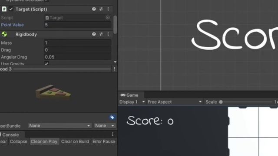Toggle Error Pause in Console
The image size is (278, 156).
coord(104,142)
